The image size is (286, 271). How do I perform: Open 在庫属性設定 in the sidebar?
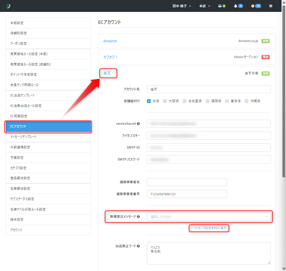click(x=48, y=189)
